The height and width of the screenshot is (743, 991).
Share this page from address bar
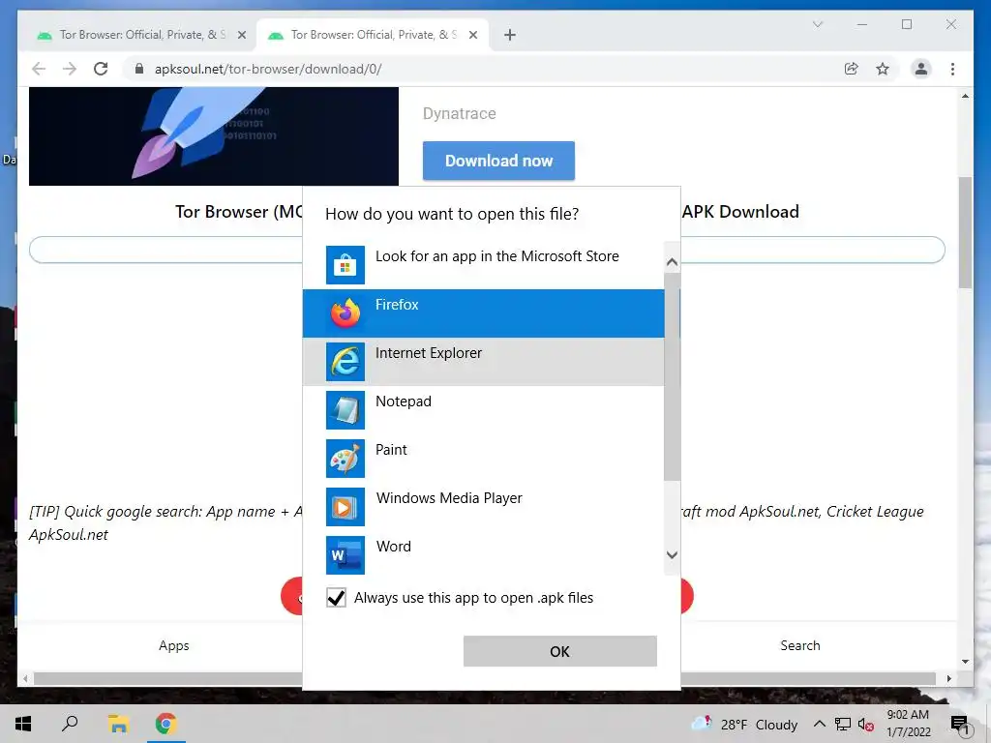[x=852, y=69]
